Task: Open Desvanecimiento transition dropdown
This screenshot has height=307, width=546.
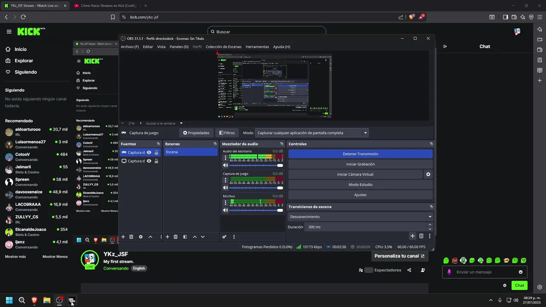Action: [x=360, y=217]
